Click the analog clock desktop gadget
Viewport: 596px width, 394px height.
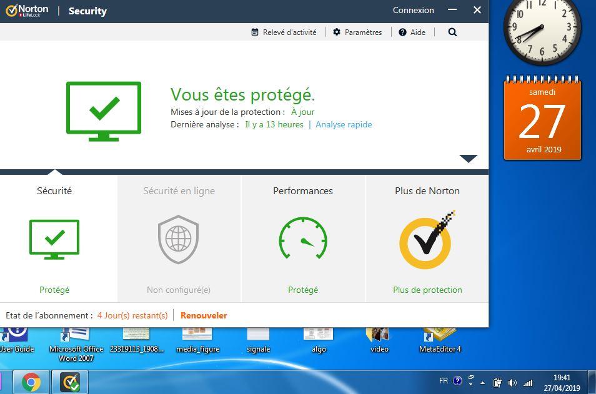542,27
